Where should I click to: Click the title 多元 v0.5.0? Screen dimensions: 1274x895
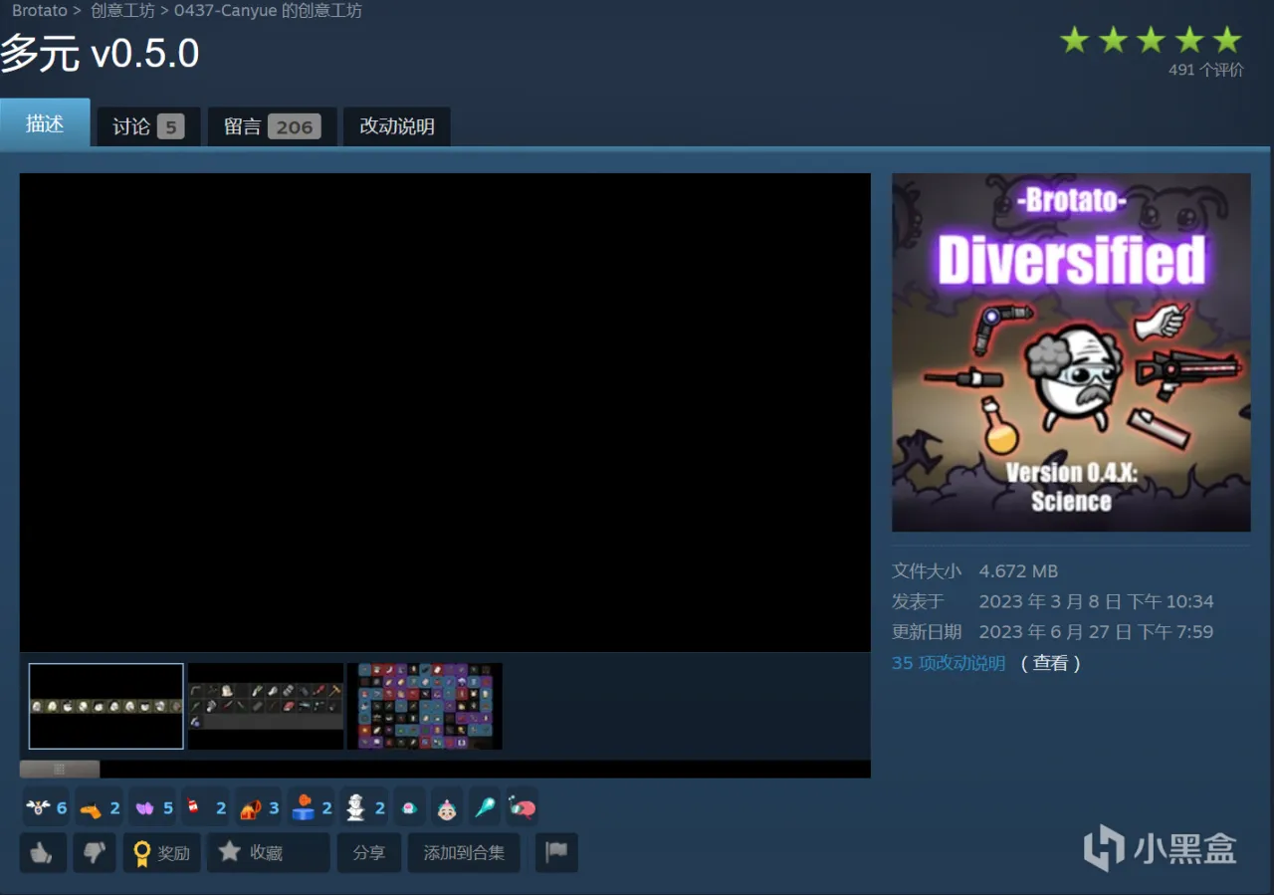[100, 53]
